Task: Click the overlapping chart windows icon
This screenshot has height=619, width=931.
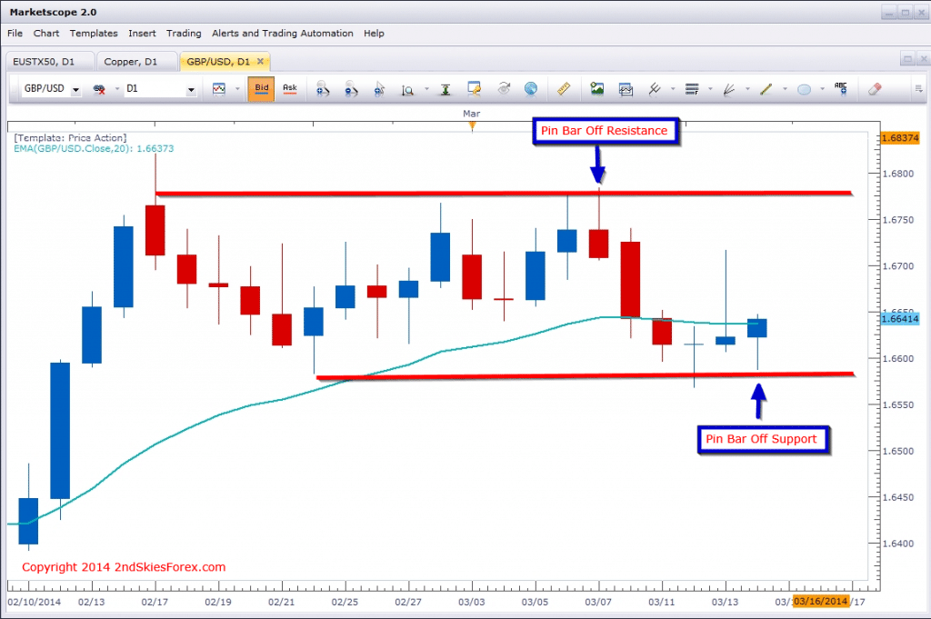Action: tap(626, 89)
